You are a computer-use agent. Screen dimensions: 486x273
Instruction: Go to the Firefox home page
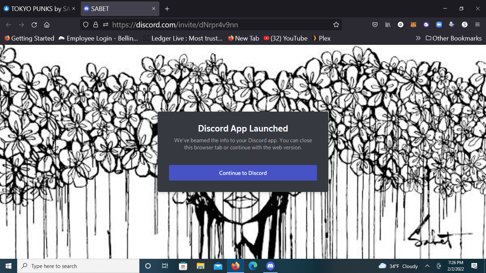tap(47, 25)
